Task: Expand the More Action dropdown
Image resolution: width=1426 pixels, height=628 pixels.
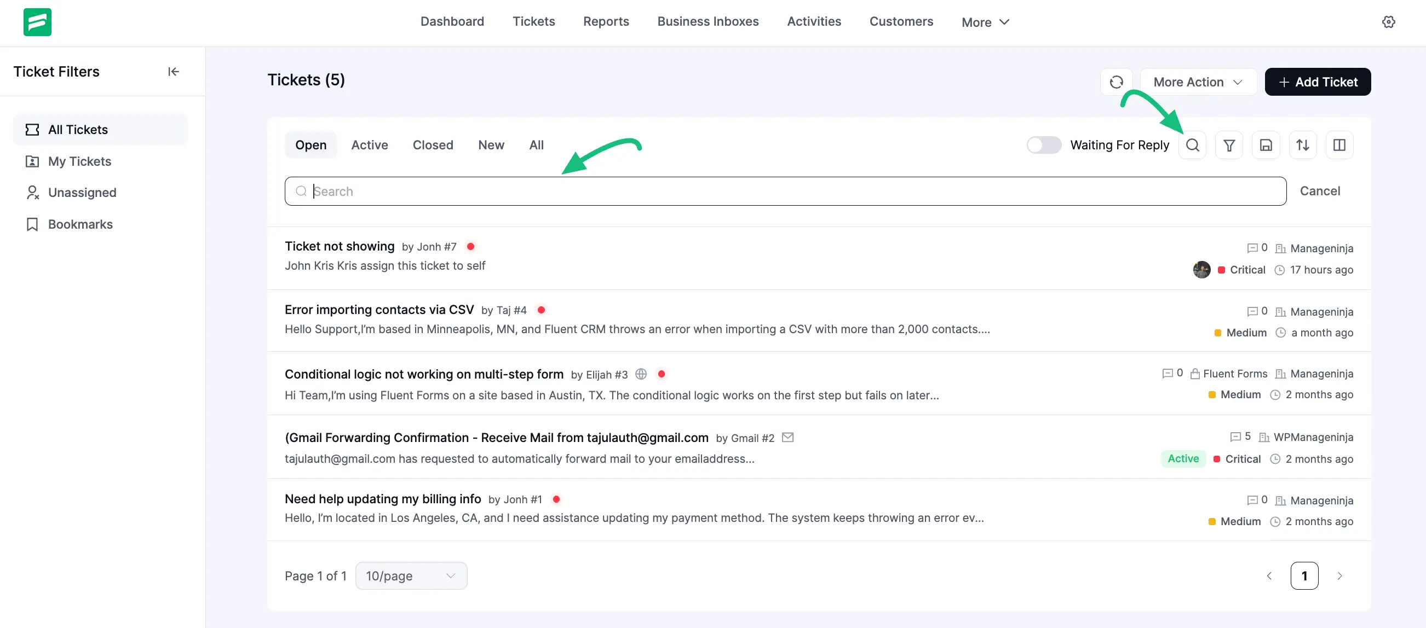Action: point(1198,82)
